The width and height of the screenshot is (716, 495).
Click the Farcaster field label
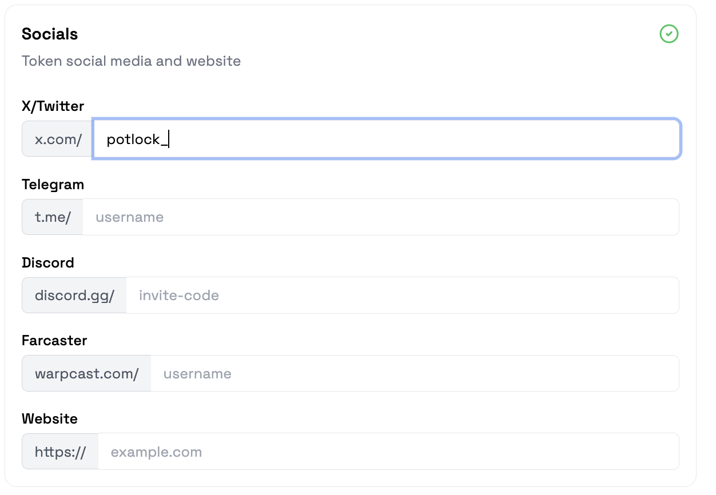click(x=54, y=341)
